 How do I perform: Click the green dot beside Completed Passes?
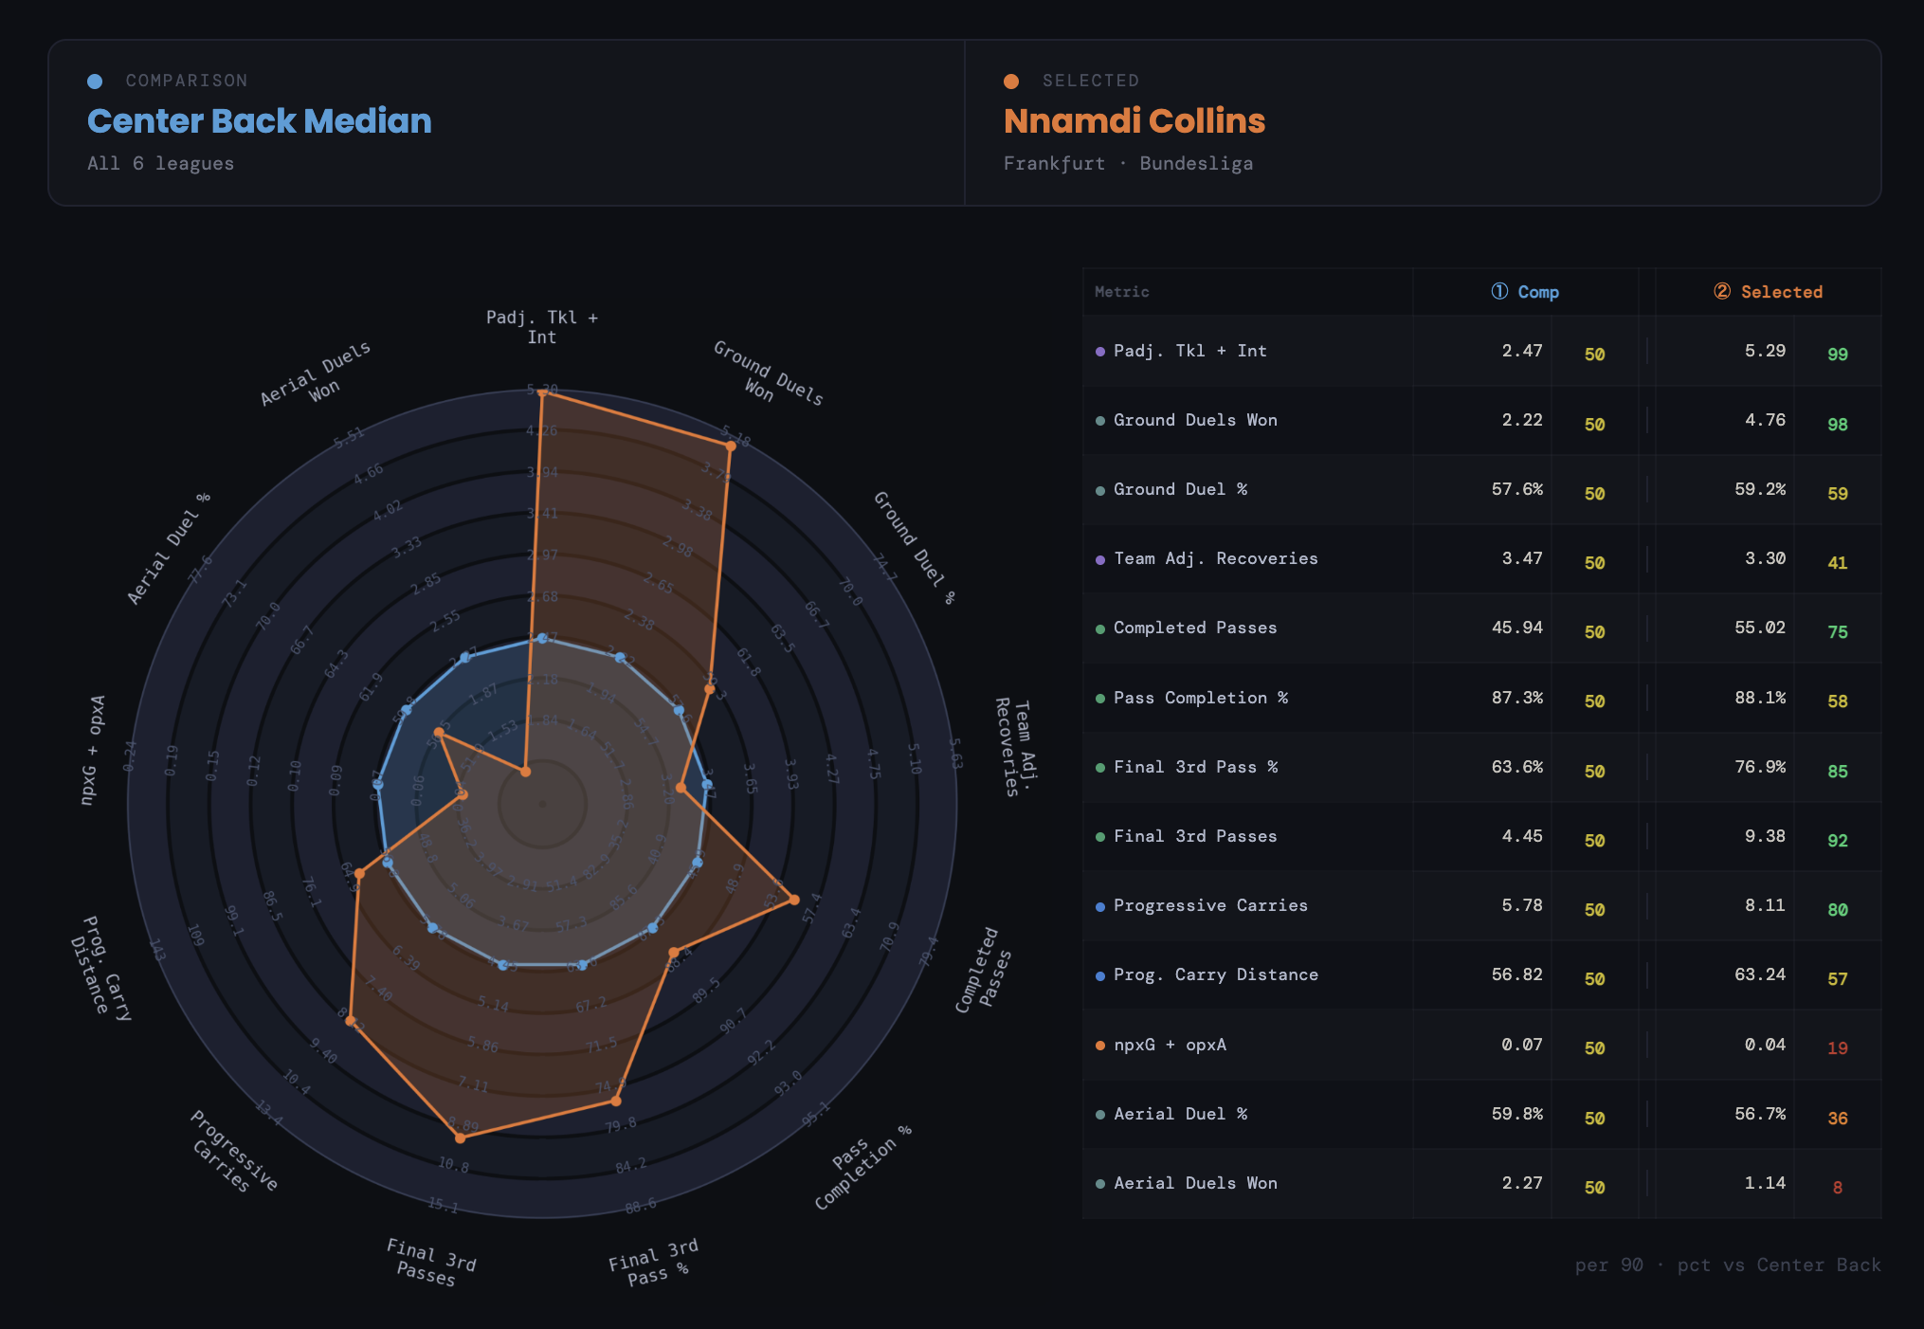click(1099, 629)
